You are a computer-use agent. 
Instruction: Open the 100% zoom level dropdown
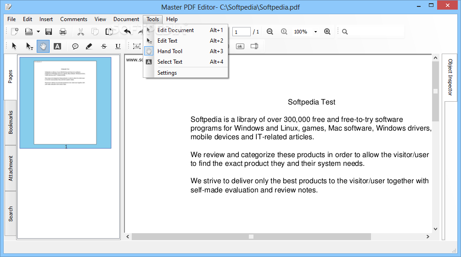point(315,32)
